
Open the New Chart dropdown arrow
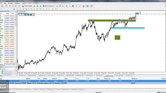pyautogui.click(x=4, y=6)
